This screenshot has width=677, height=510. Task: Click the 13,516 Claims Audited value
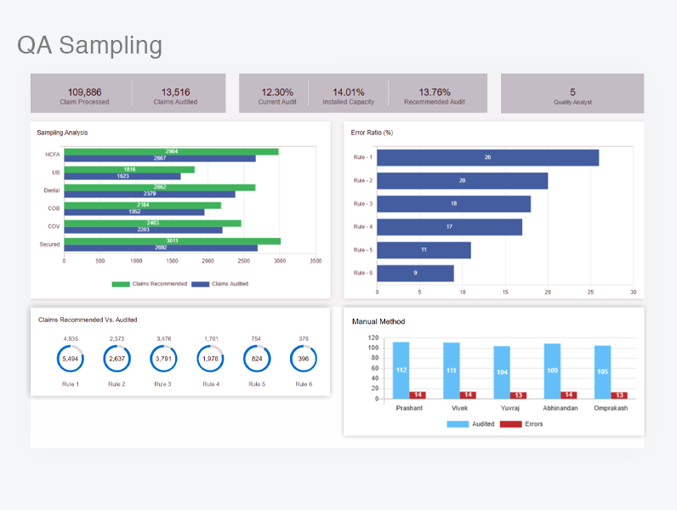pos(176,93)
